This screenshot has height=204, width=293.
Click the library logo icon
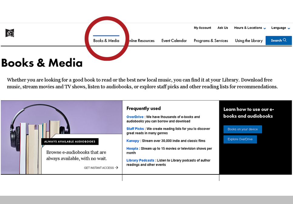click(9, 33)
